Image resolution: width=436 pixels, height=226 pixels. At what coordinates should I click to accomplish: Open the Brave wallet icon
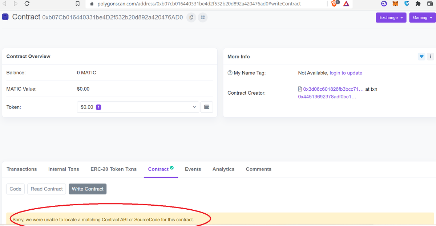429,4
